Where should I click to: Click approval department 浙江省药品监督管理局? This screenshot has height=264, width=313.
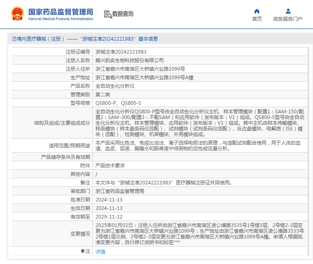[x=120, y=191]
